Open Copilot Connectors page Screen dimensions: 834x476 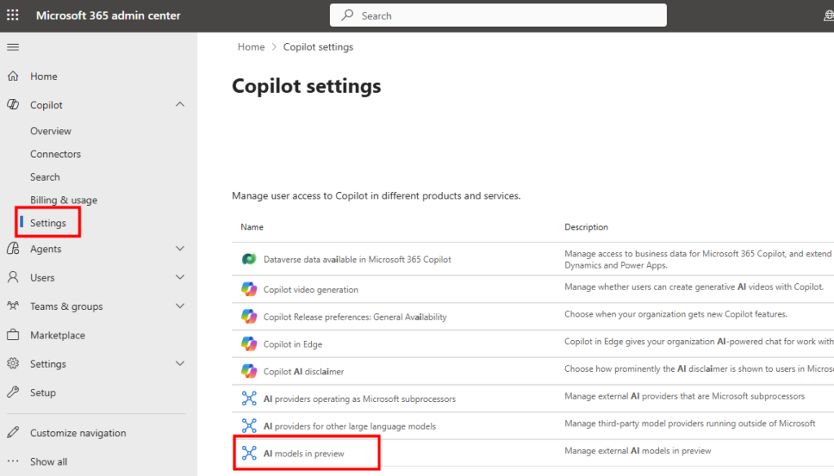tap(55, 154)
